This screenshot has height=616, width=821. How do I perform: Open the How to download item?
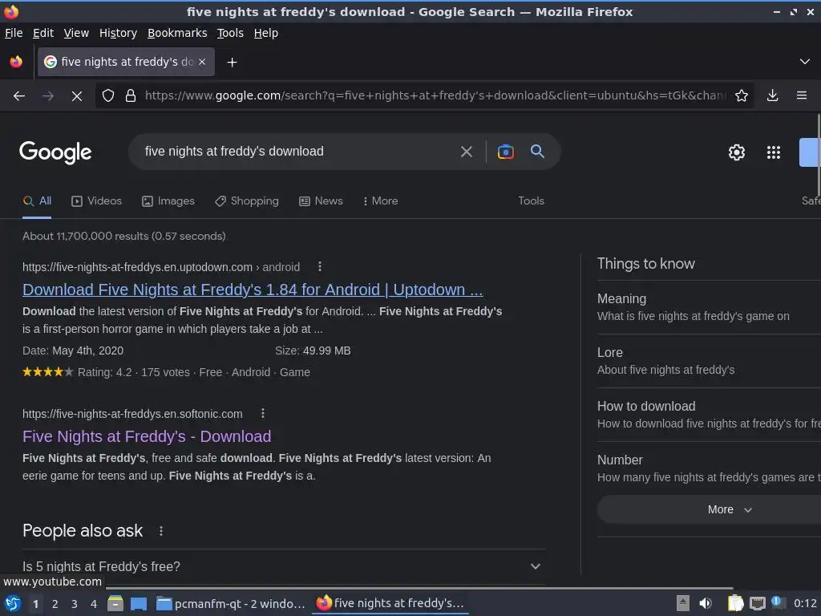tap(709, 415)
